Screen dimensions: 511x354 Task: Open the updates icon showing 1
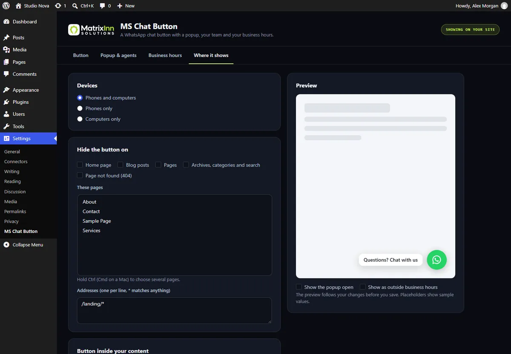[58, 6]
